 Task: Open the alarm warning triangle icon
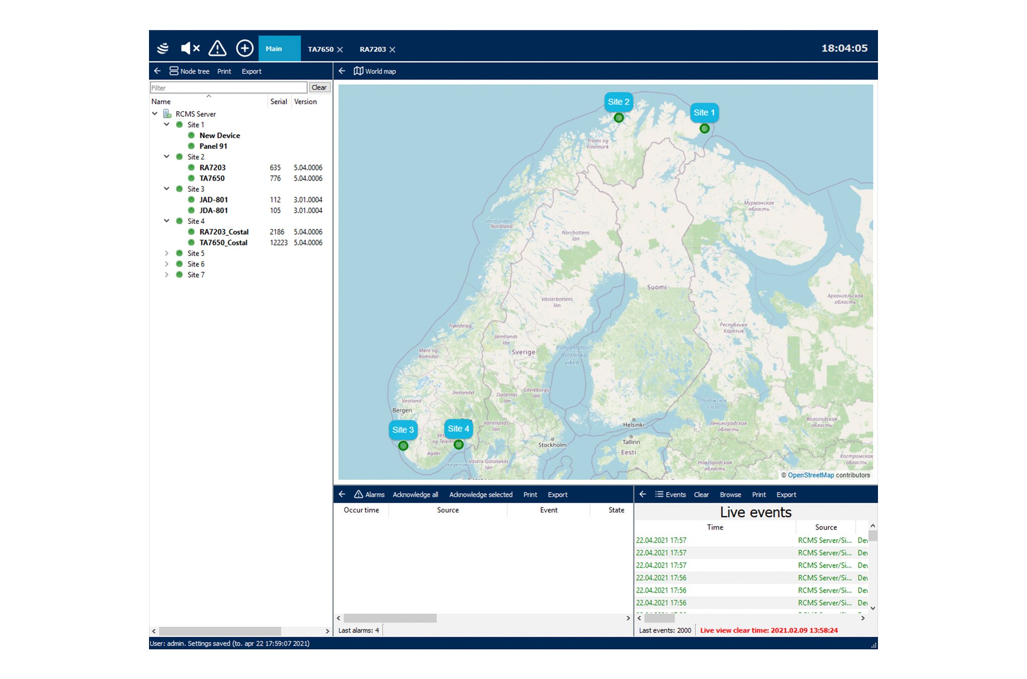coord(217,48)
